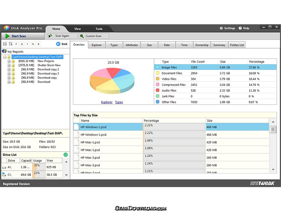Open Settings via the gear icon
The height and width of the screenshot is (211, 281).
pos(221,28)
